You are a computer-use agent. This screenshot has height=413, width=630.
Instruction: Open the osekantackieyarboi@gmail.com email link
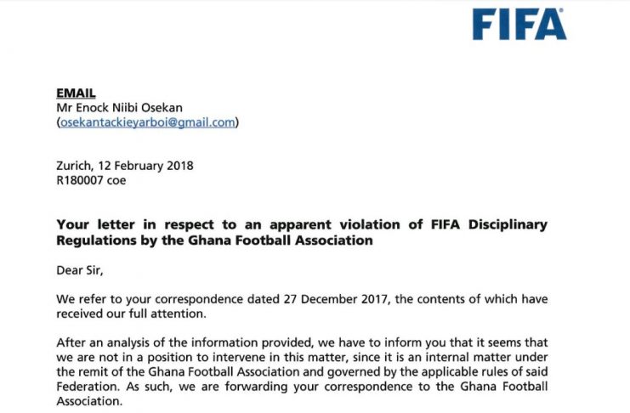coord(147,122)
